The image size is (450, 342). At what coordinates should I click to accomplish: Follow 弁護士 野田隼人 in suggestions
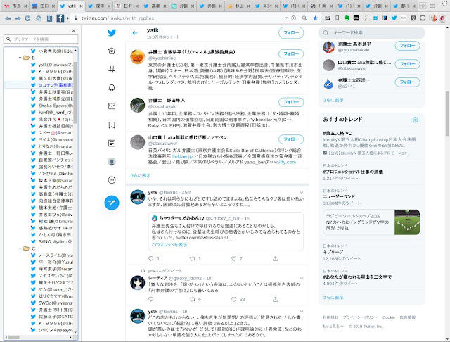[x=291, y=102]
